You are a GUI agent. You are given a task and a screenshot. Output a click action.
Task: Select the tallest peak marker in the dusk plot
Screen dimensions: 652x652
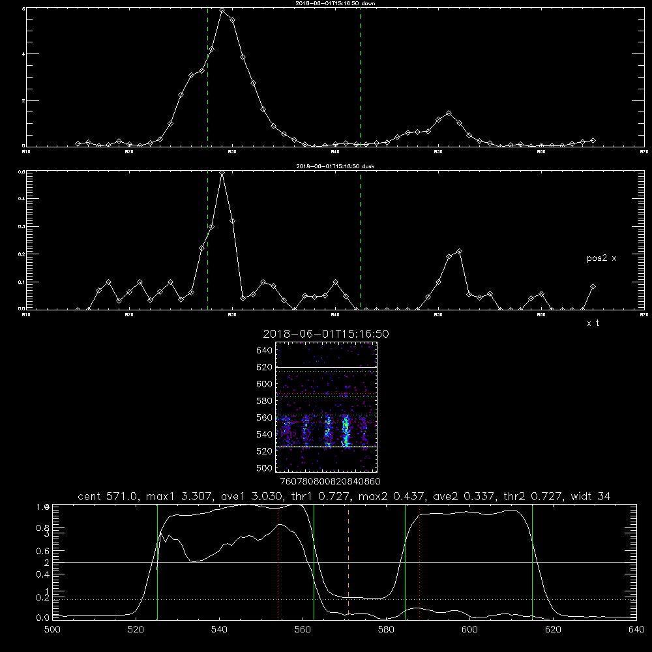pos(222,173)
